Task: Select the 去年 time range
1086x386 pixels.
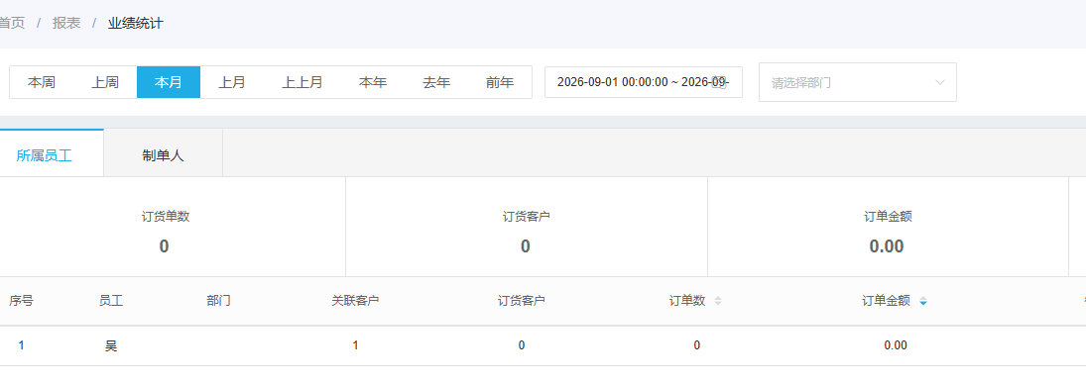Action: click(x=436, y=82)
